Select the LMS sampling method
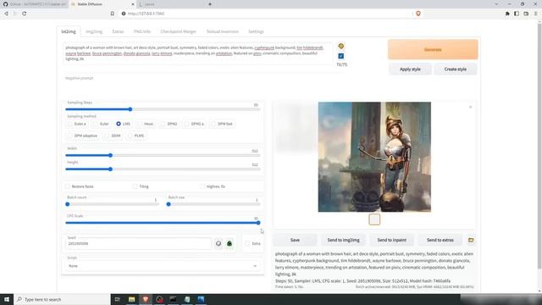The height and width of the screenshot is (305, 542). tap(123, 124)
